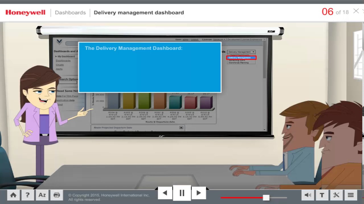Open the Az glossary icon
364x204 pixels.
(42, 195)
